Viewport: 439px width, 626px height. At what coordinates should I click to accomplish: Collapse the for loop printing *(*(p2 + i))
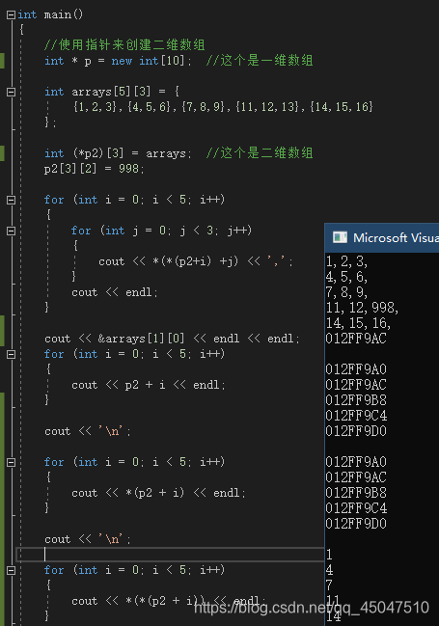(12, 570)
